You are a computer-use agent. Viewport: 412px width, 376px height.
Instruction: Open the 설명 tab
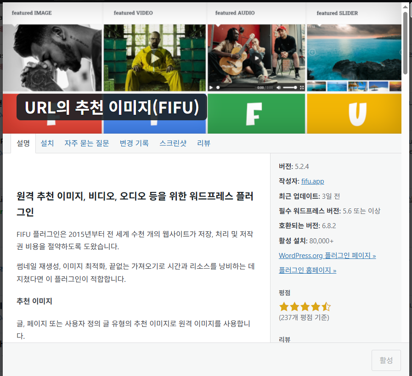pos(23,143)
